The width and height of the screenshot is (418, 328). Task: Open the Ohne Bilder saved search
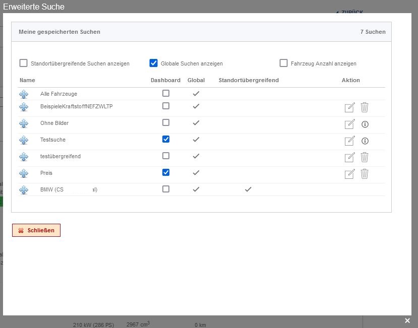pyautogui.click(x=54, y=123)
